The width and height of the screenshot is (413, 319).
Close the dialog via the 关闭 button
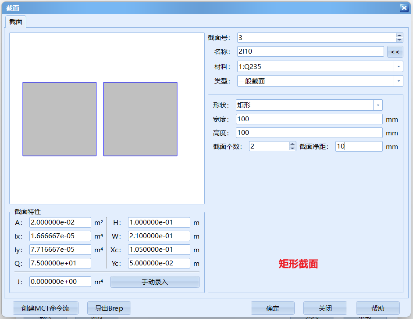(325, 308)
